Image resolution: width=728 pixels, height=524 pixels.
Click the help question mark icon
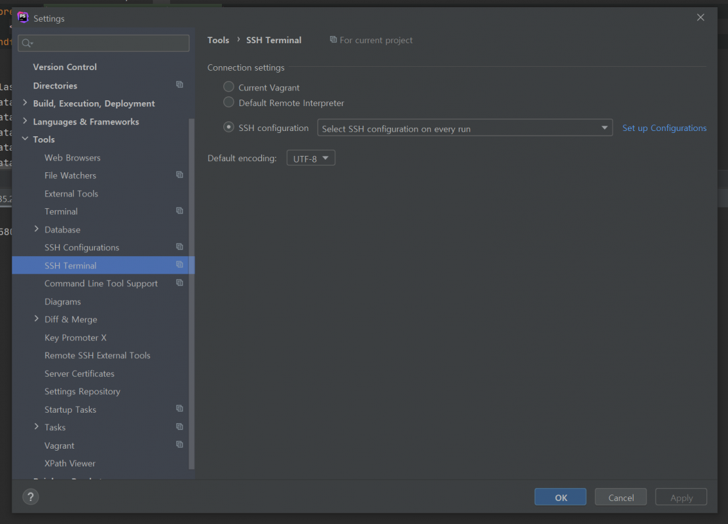point(31,496)
